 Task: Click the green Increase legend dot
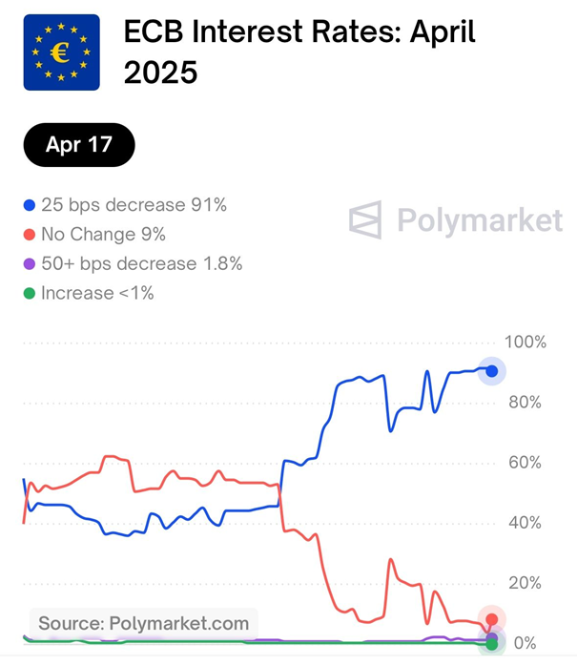point(29,293)
